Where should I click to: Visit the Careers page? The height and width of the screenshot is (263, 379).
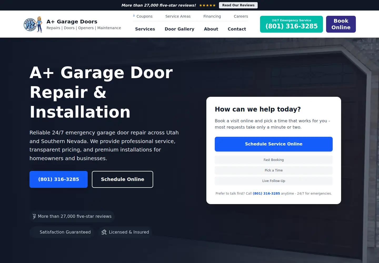pos(241,16)
